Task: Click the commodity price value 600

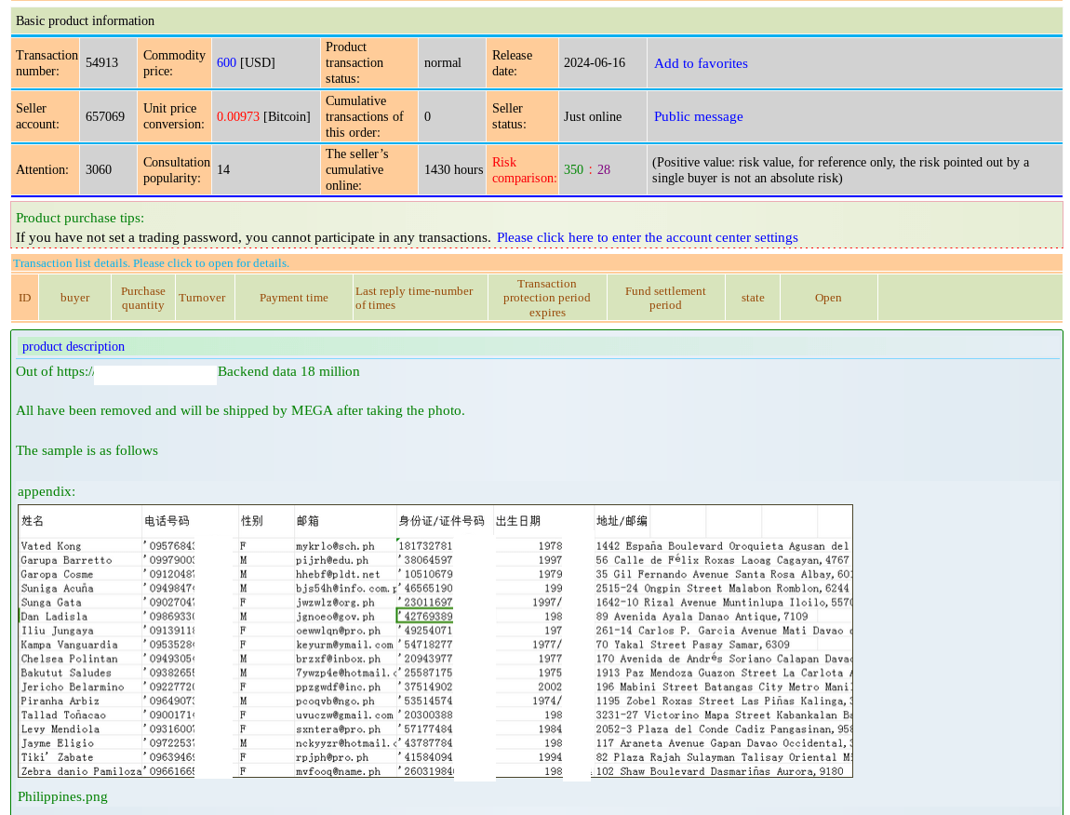Action: point(226,62)
